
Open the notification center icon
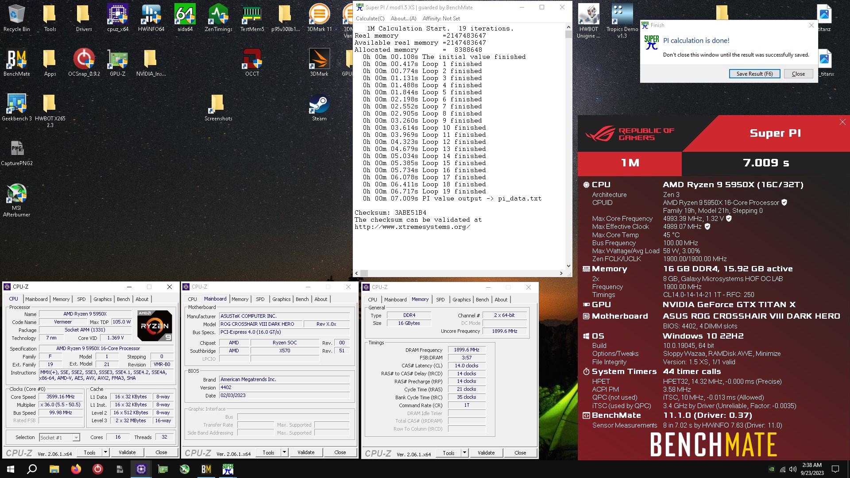835,469
